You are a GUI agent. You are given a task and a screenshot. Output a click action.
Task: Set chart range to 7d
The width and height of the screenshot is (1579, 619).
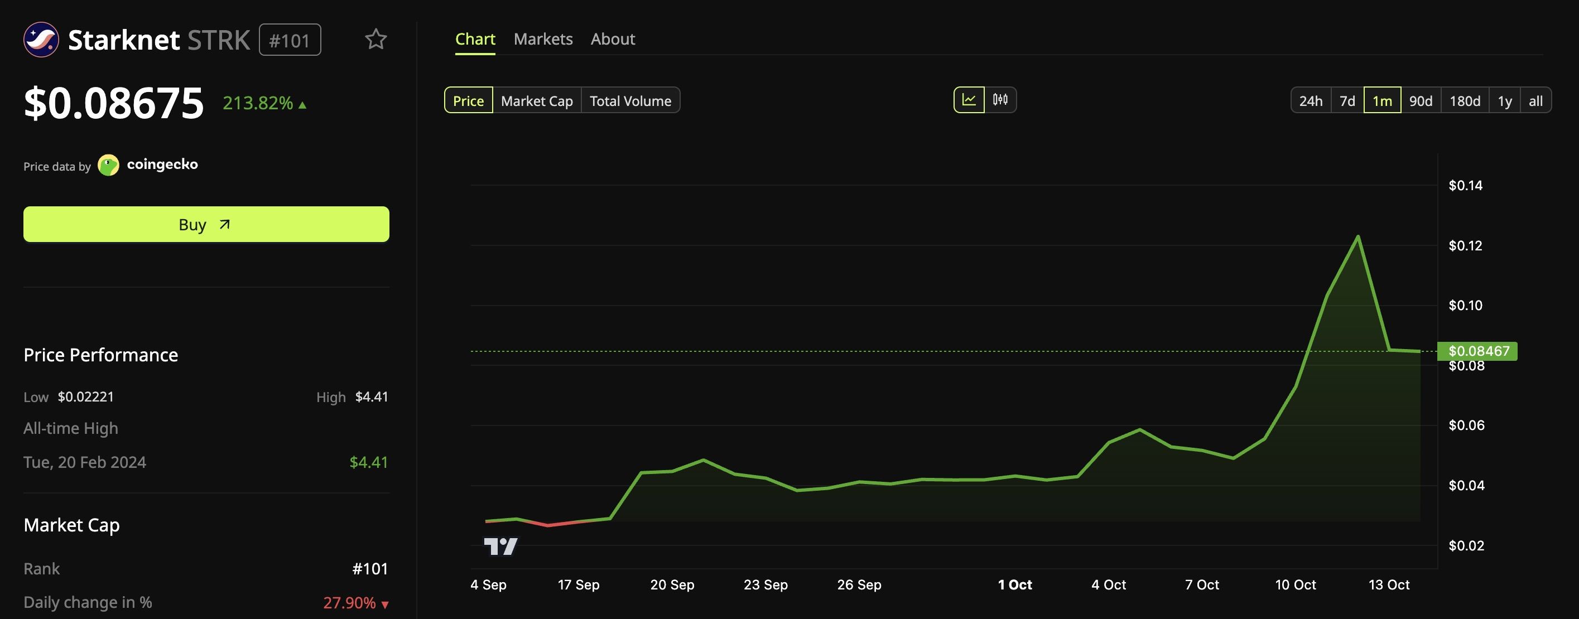click(x=1347, y=100)
